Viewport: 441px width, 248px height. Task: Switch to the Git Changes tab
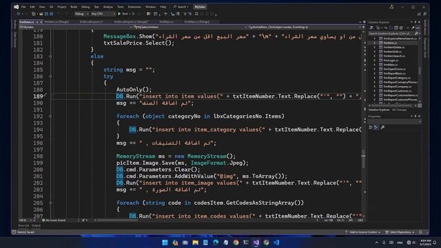click(399, 110)
